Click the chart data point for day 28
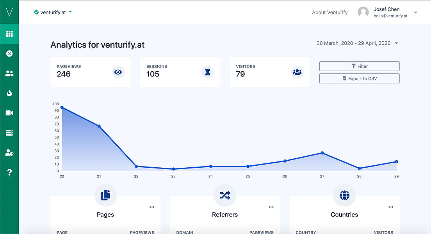Image resolution: width=431 pixels, height=234 pixels. (359, 168)
